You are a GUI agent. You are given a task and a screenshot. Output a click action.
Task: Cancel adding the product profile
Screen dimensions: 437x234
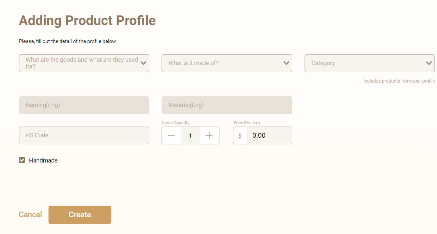click(x=30, y=215)
